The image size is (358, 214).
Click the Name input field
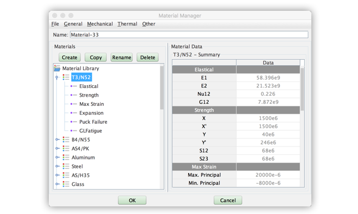point(189,35)
